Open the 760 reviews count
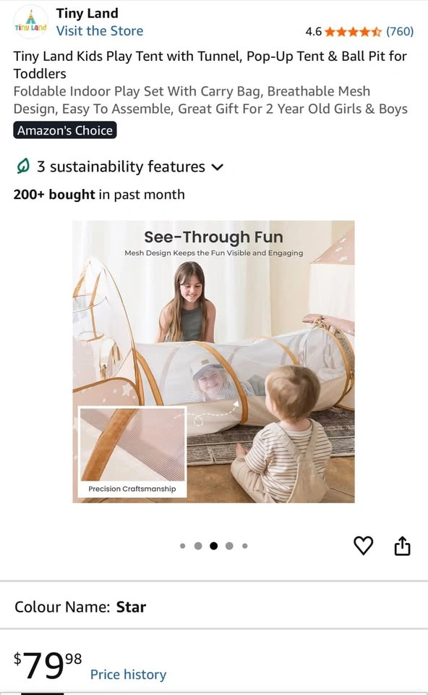The height and width of the screenshot is (695, 428). tap(400, 31)
